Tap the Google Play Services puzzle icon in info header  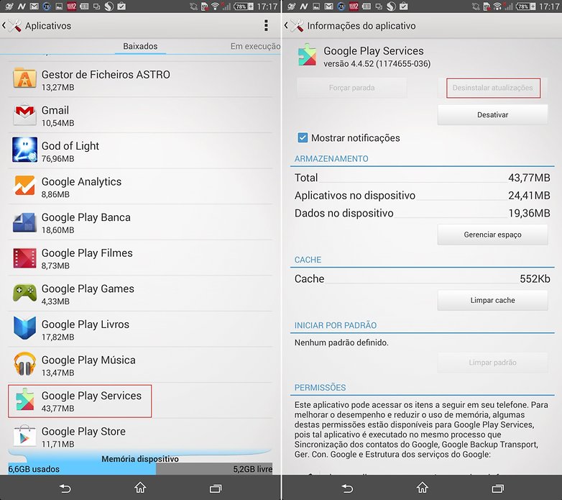pos(308,55)
